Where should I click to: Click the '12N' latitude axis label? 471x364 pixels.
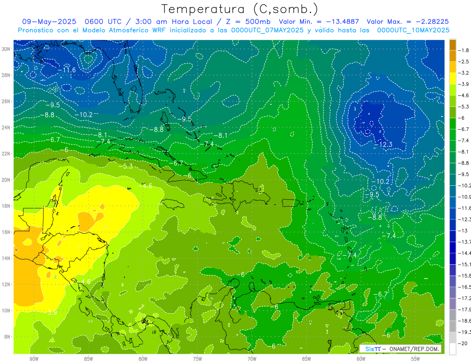point(6,284)
